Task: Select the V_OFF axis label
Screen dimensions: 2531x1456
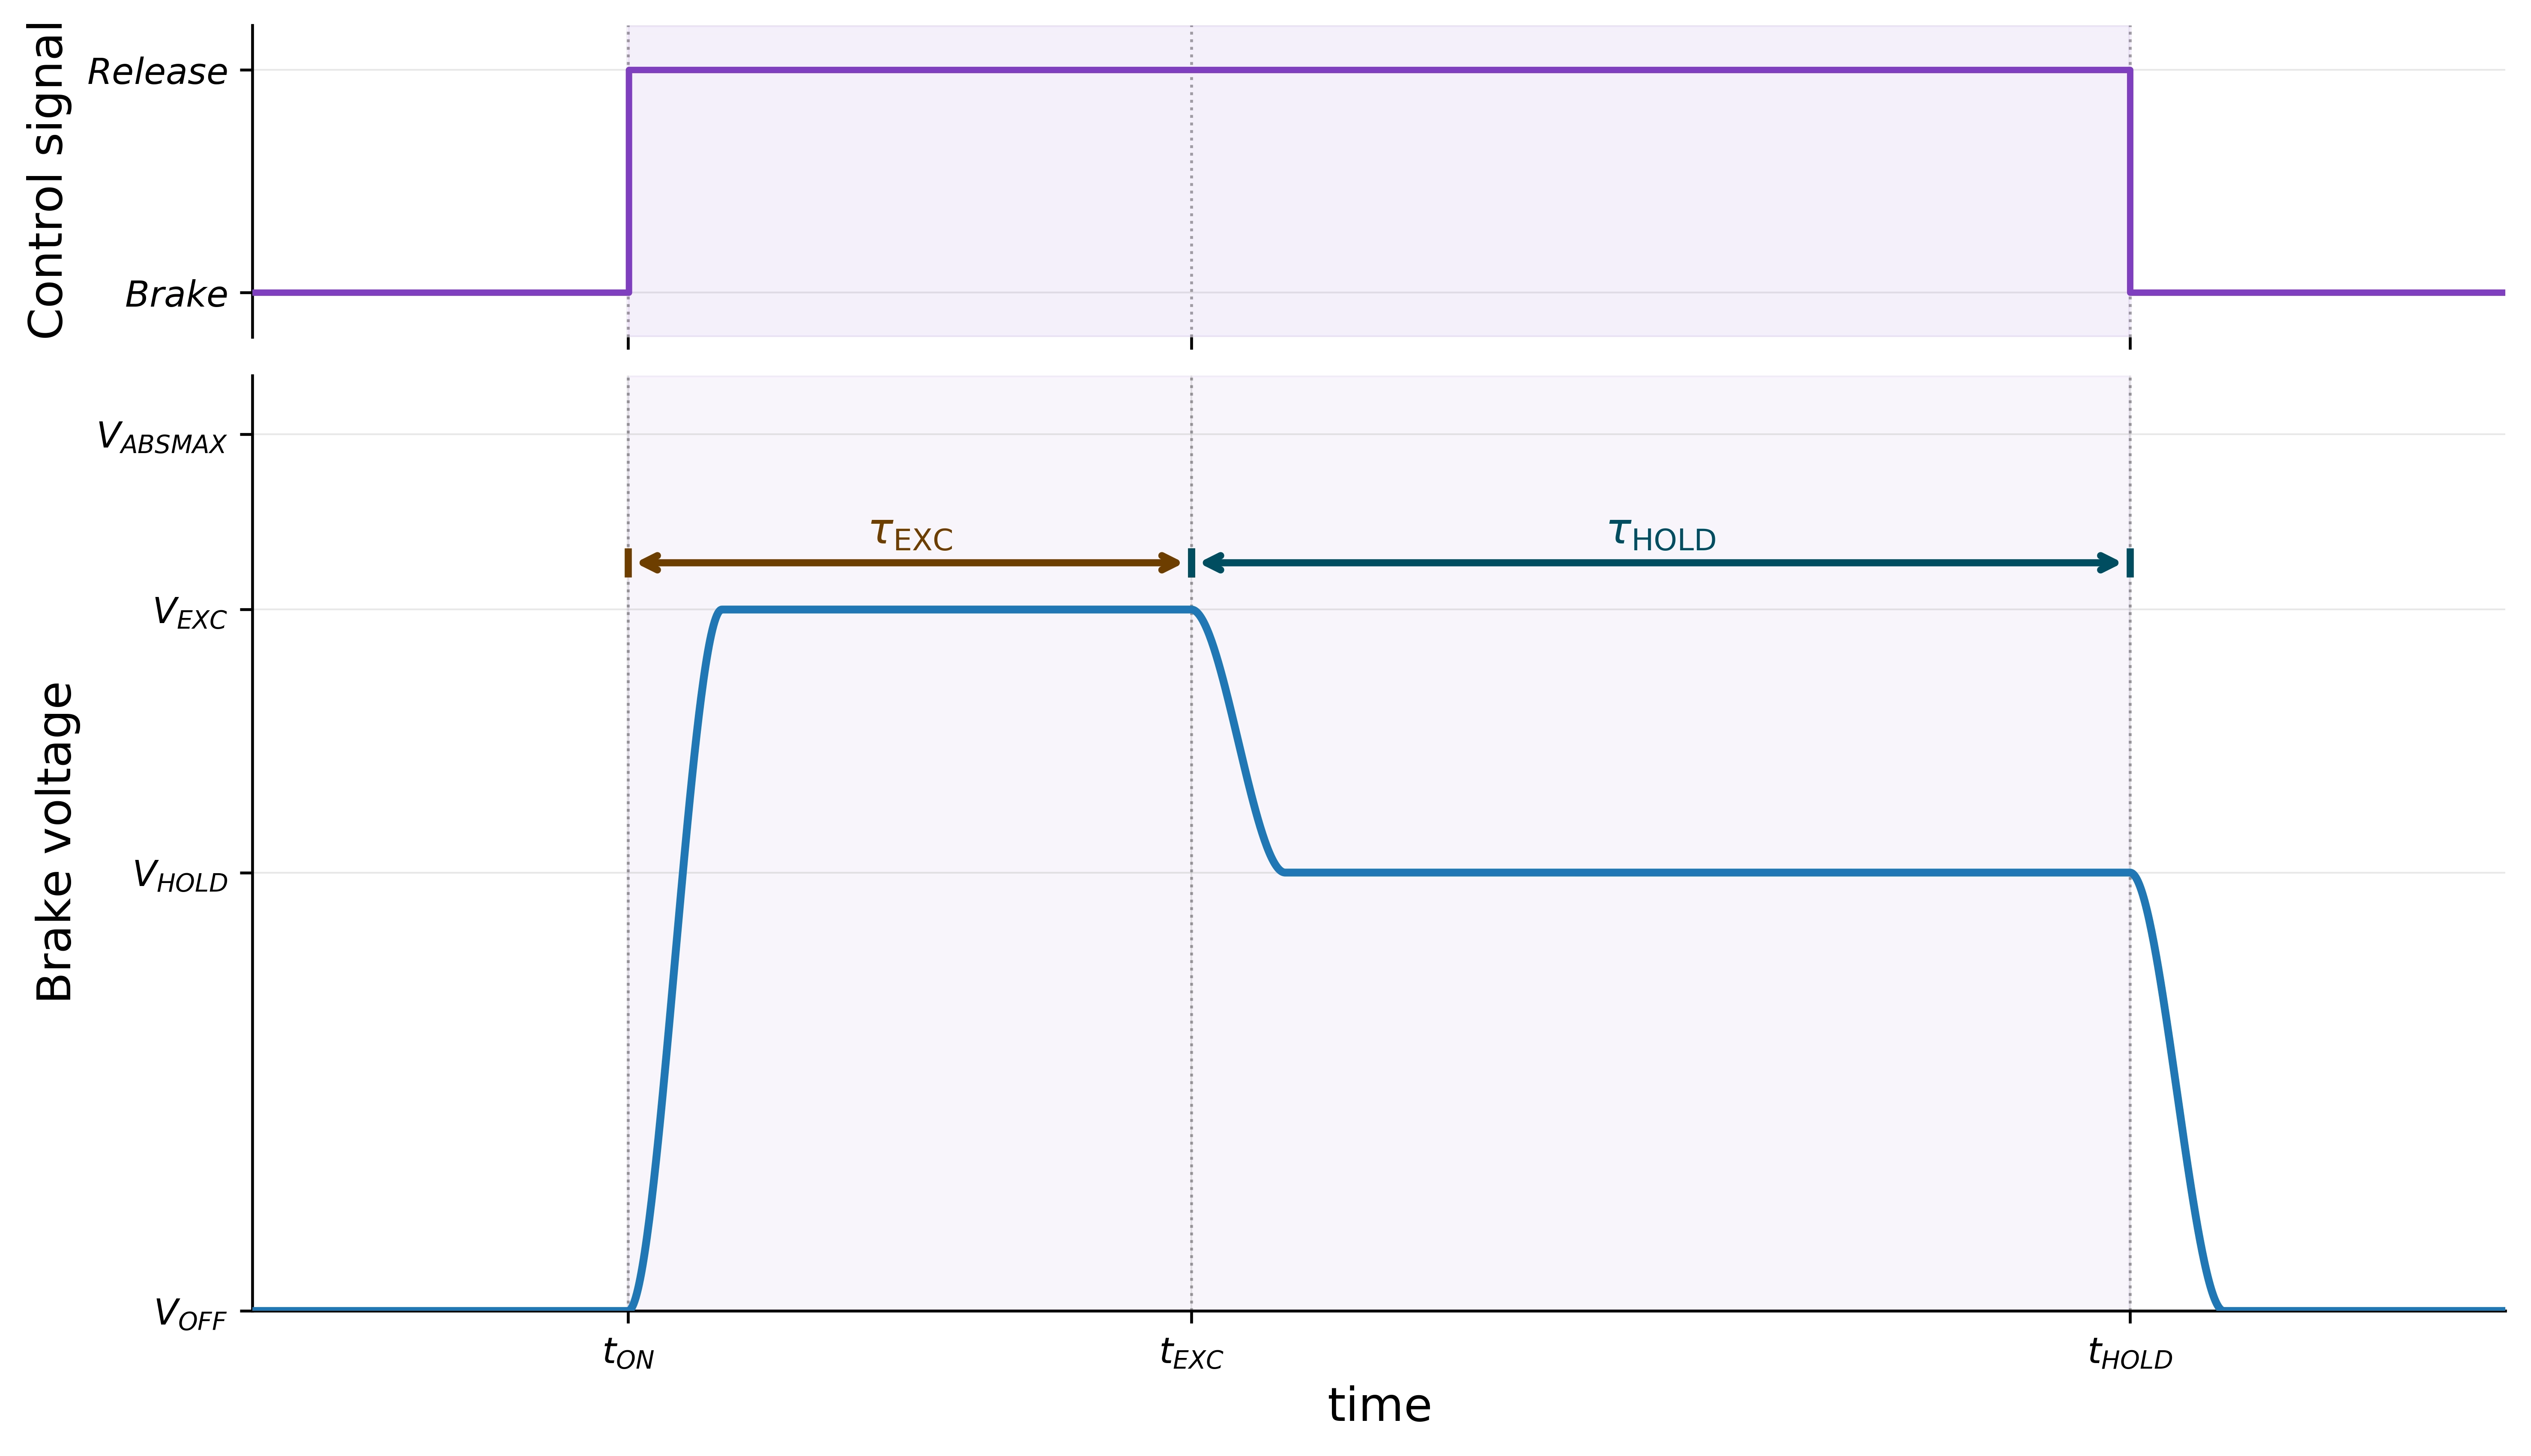Action: [x=190, y=1313]
